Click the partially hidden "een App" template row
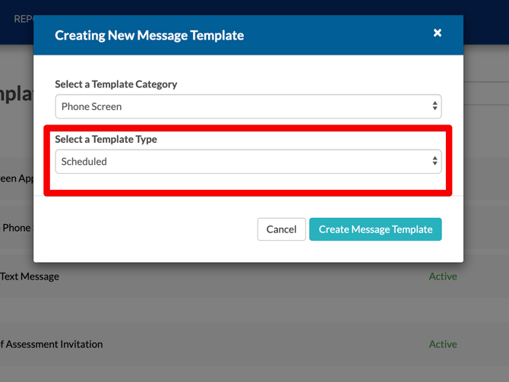The image size is (509, 382). point(16,178)
